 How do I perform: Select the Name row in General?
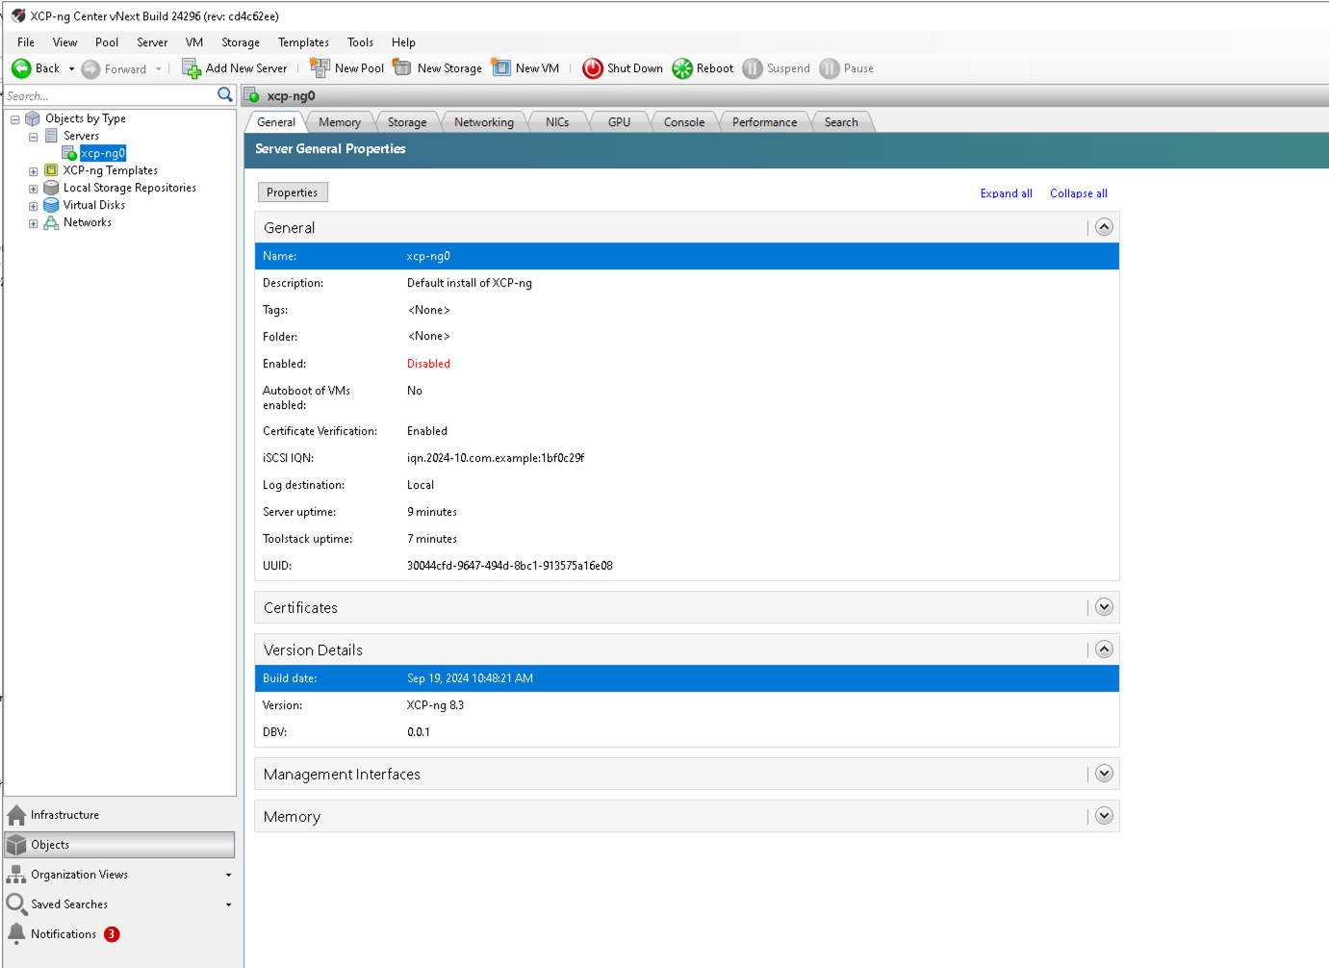pos(687,256)
